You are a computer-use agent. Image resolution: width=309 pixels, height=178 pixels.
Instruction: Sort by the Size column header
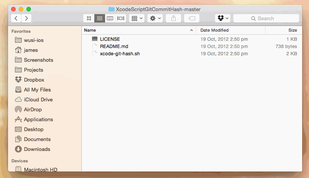[284, 30]
